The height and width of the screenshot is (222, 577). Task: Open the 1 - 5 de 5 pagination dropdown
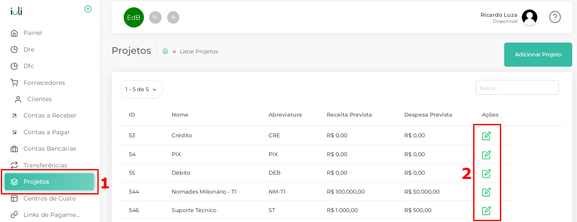(141, 89)
